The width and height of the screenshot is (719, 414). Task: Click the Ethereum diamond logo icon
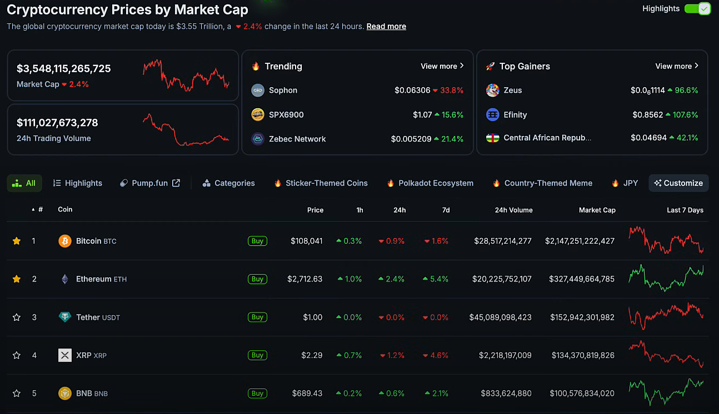click(65, 279)
